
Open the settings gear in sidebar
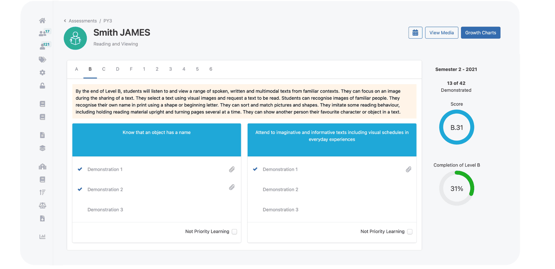click(x=42, y=72)
